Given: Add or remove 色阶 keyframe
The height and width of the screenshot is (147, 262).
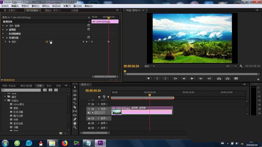Looking at the screenshot, I should pyautogui.click(x=86, y=42).
